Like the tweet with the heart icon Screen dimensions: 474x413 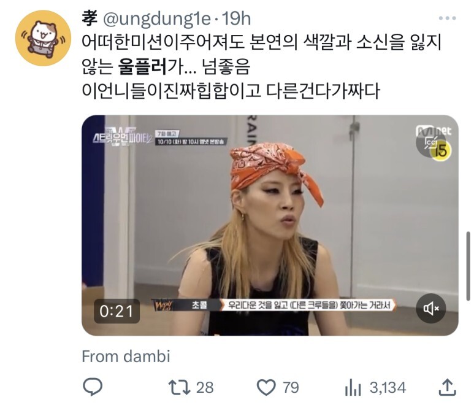pos(266,388)
